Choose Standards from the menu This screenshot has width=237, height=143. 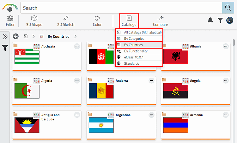tap(139, 63)
